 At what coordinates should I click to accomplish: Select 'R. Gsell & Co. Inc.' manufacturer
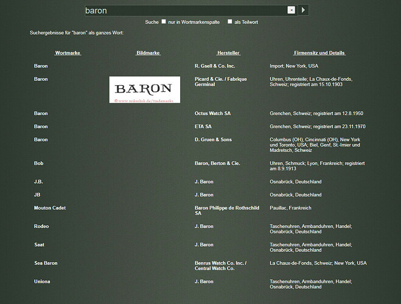click(x=215, y=66)
